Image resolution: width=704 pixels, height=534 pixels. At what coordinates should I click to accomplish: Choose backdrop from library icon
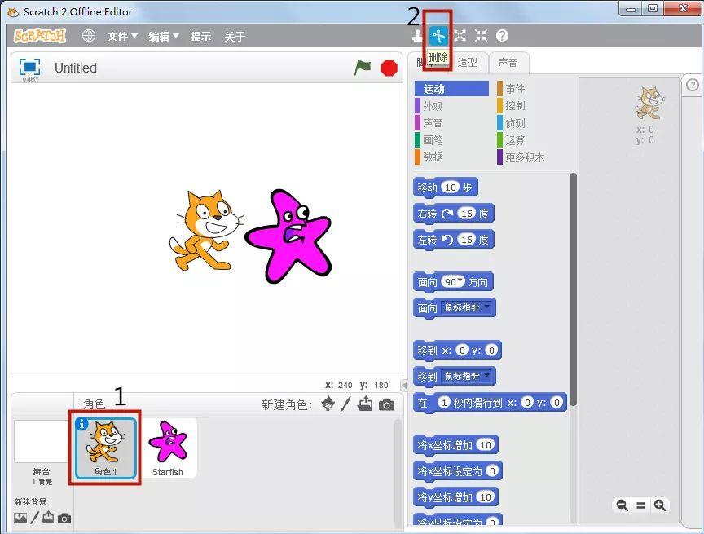coord(20,518)
